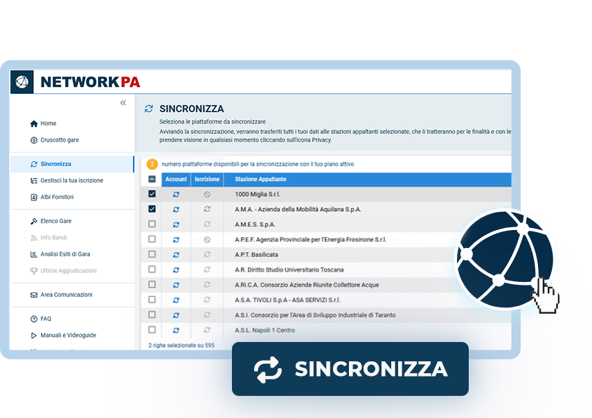Toggle the select-all checkbox in table header

(x=152, y=179)
